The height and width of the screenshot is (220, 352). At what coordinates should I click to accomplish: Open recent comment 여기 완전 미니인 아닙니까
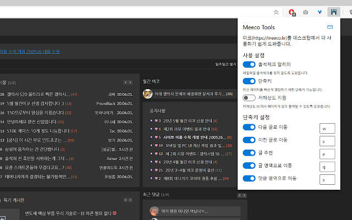[x=185, y=211]
